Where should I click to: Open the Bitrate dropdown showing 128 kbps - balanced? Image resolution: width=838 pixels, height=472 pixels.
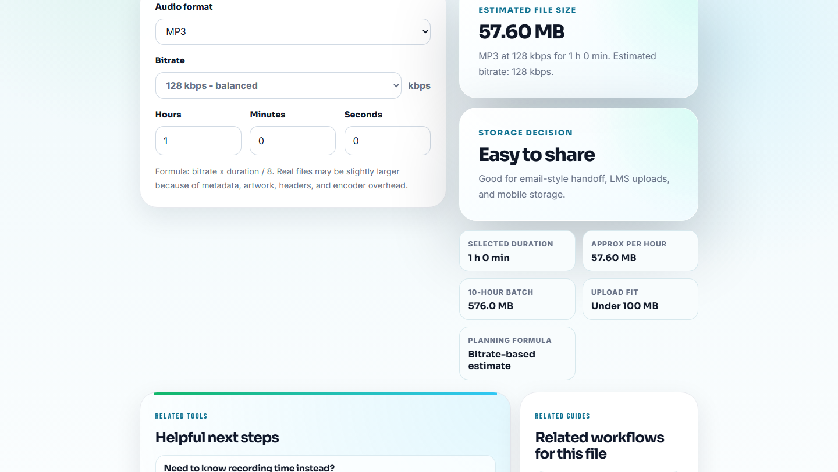(278, 85)
